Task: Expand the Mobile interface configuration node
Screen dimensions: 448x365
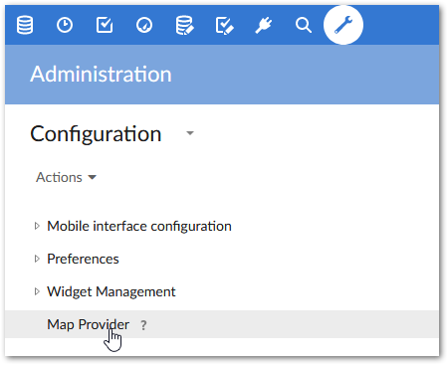Action: pos(37,226)
